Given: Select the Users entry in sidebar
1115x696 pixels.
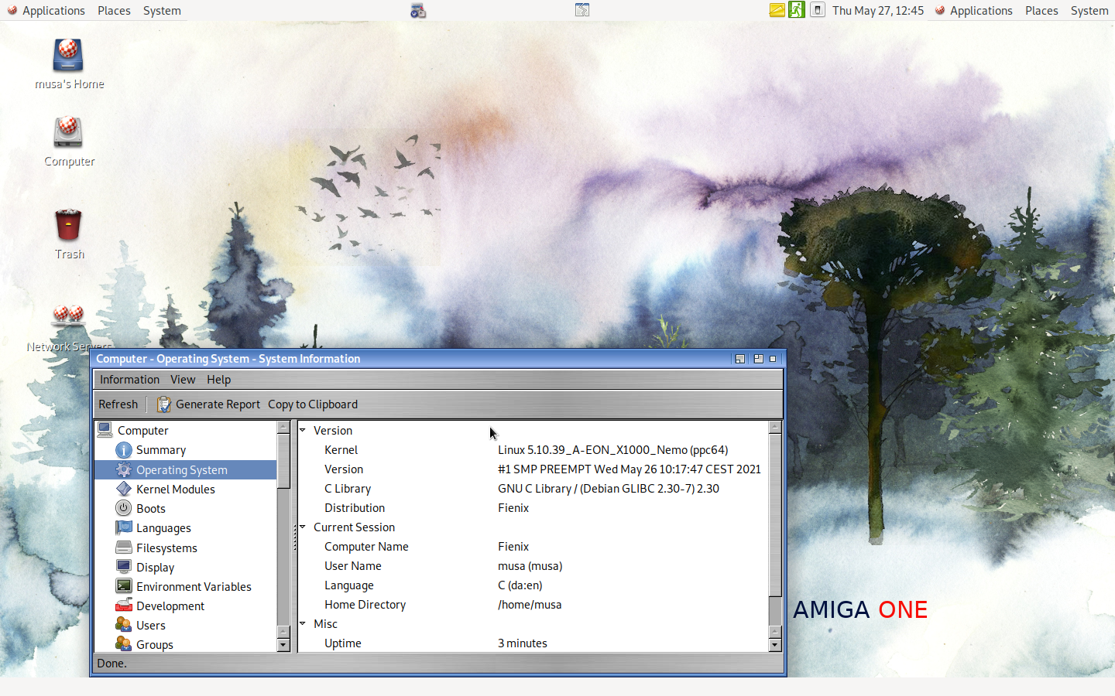Looking at the screenshot, I should pos(150,626).
